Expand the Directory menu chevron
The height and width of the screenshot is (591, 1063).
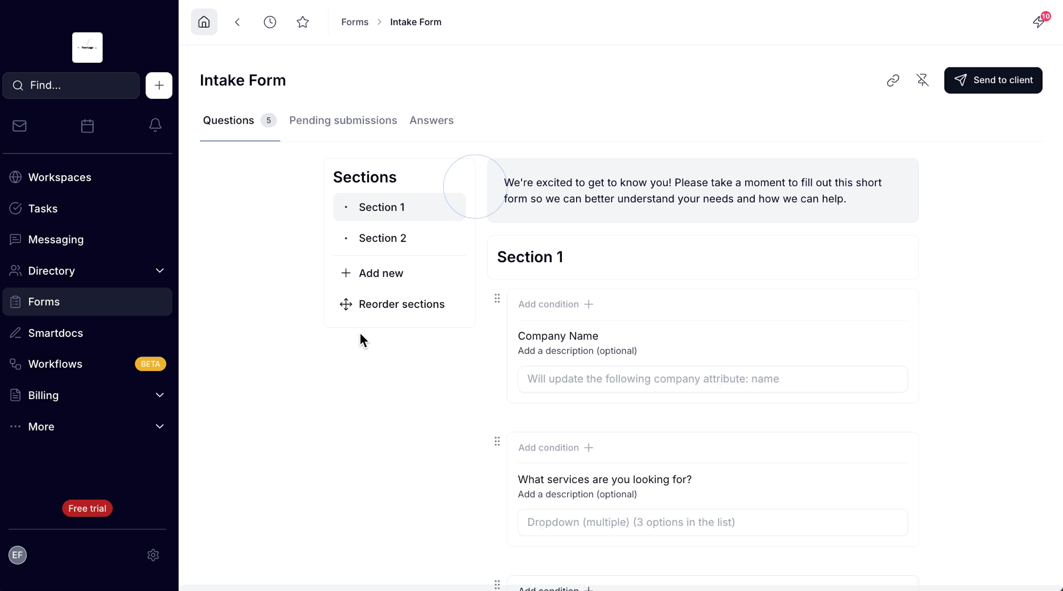pyautogui.click(x=159, y=271)
